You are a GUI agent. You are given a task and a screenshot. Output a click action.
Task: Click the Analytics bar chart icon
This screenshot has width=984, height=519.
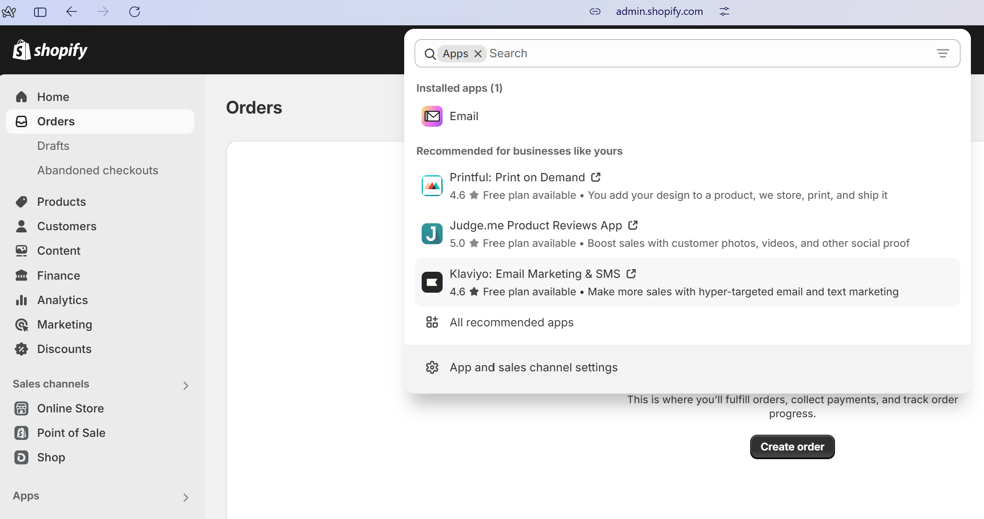(21, 300)
